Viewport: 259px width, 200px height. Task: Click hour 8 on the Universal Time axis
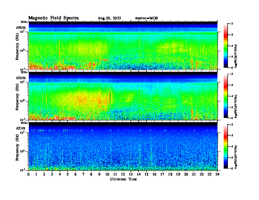coord(91,175)
